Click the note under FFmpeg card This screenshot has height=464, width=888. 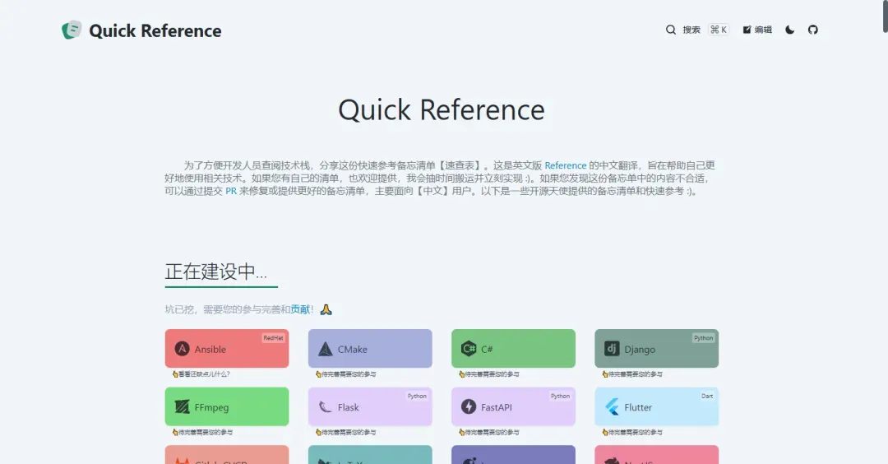[203, 432]
